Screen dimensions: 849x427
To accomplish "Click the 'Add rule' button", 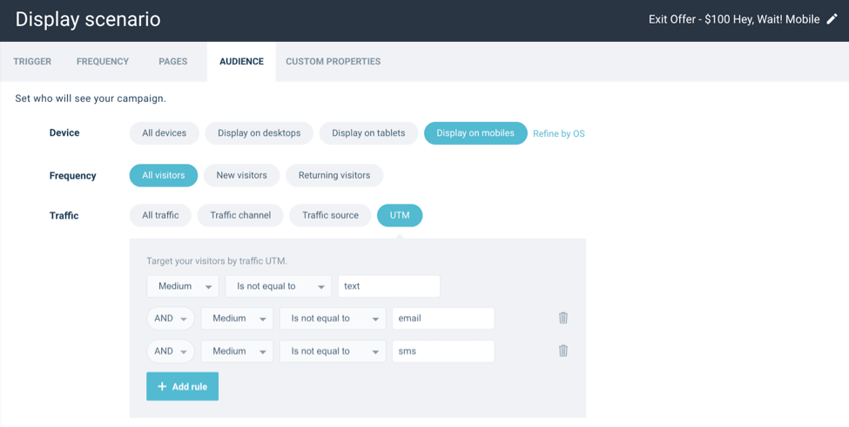I will pos(182,386).
